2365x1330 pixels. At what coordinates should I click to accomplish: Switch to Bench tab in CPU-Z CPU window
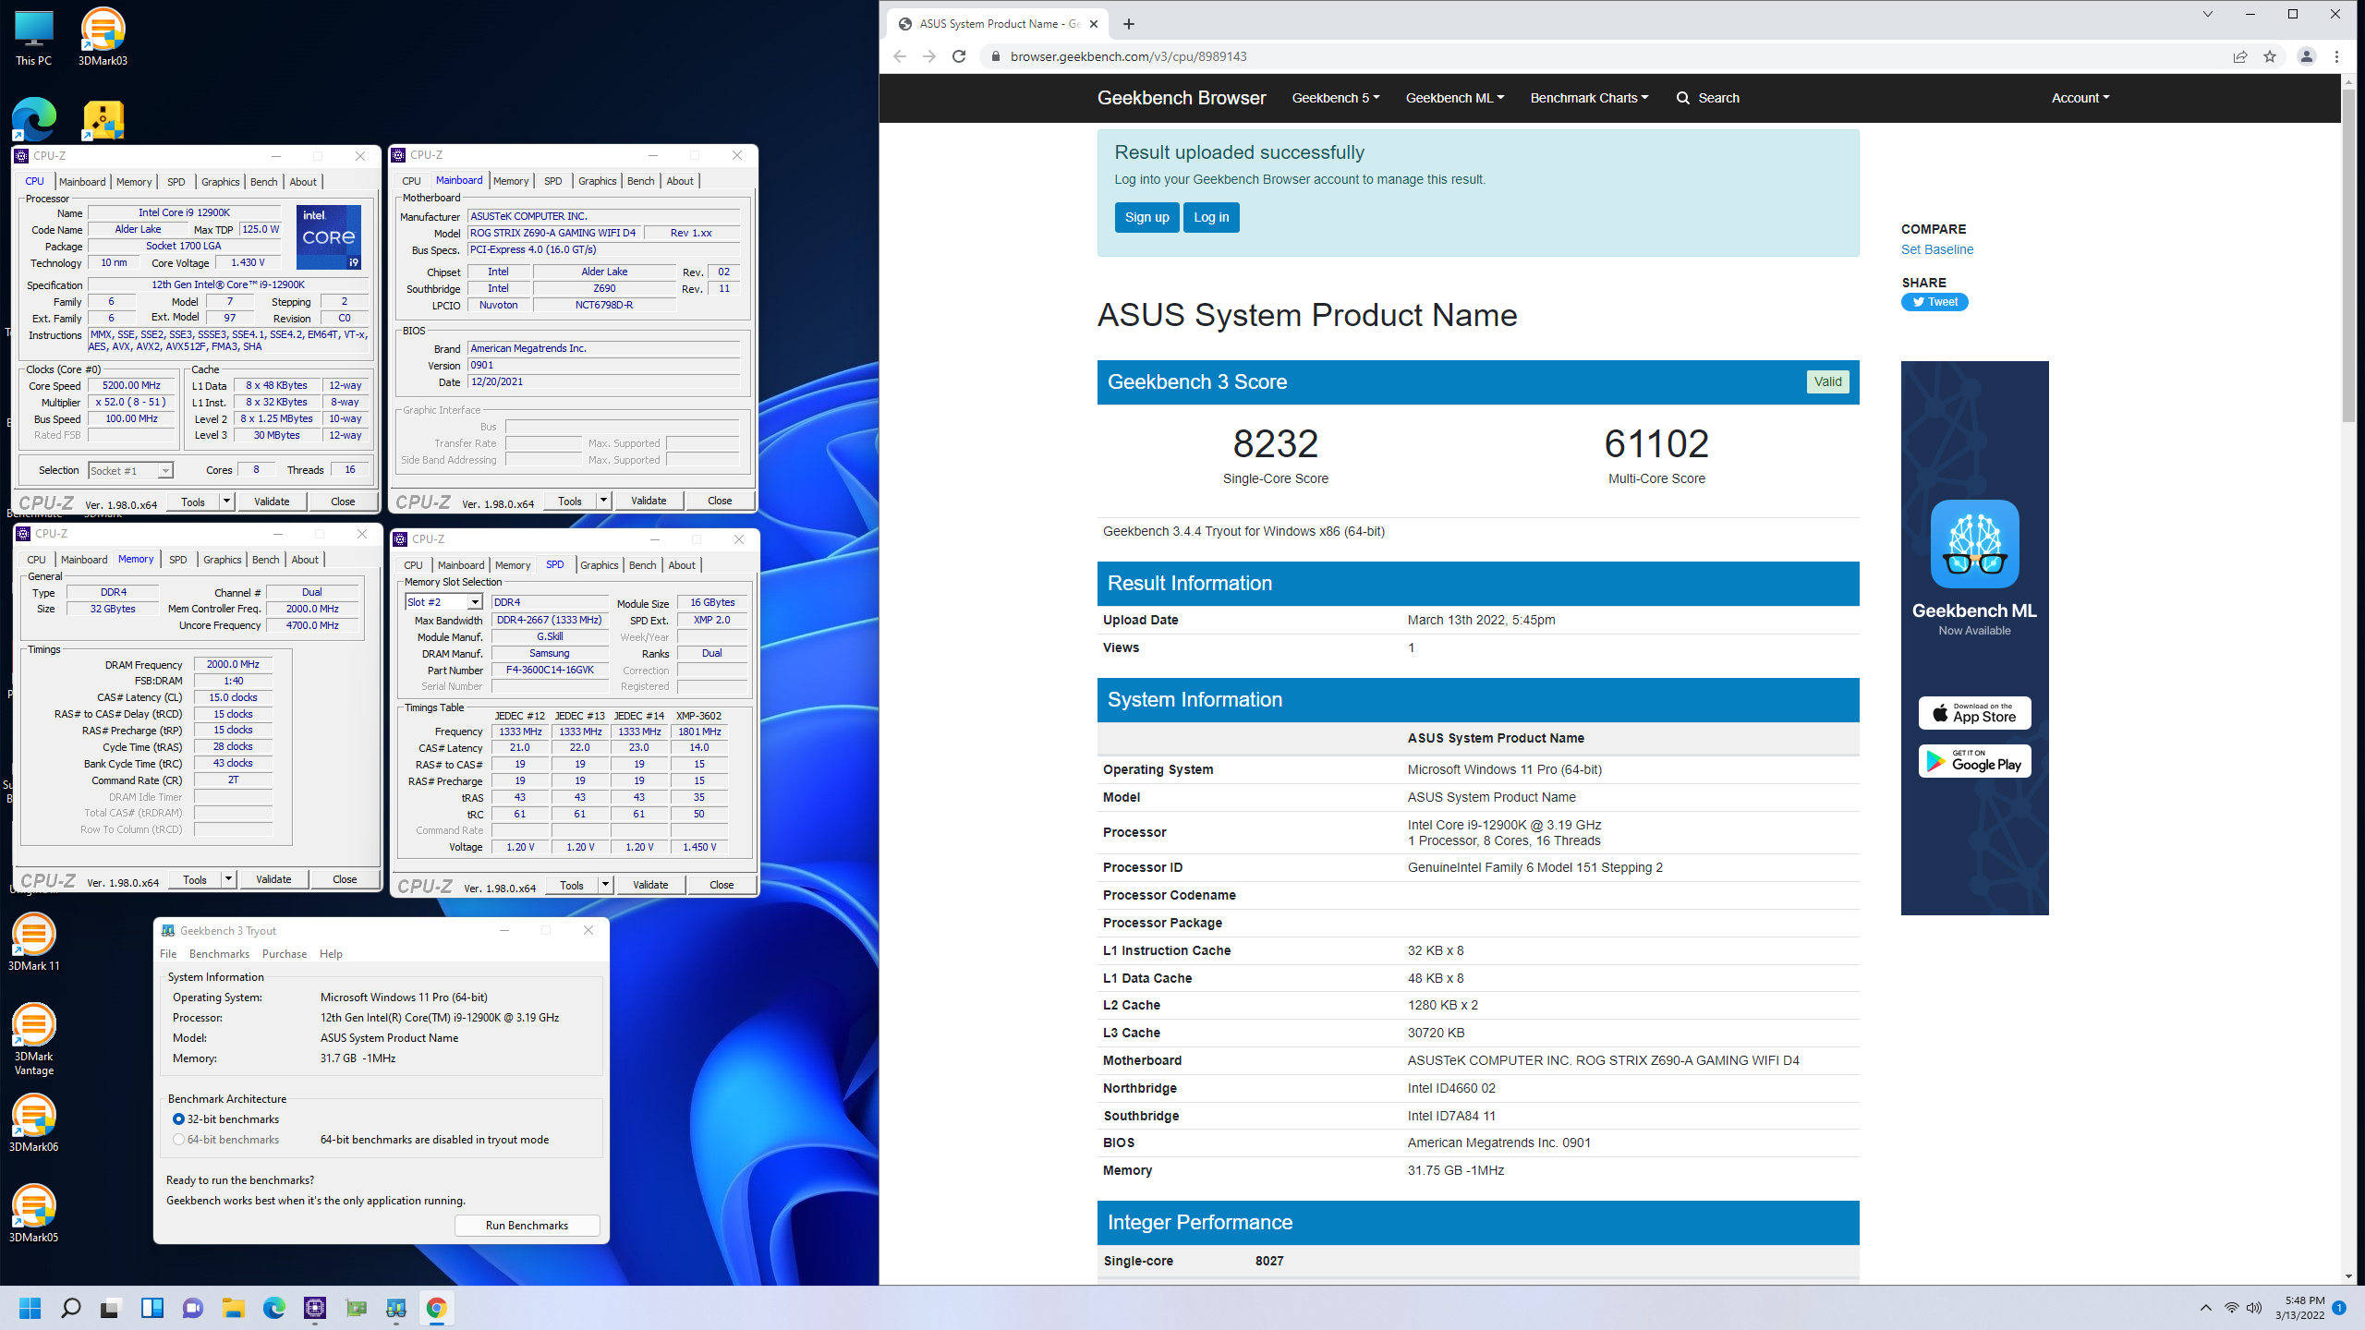tap(263, 182)
